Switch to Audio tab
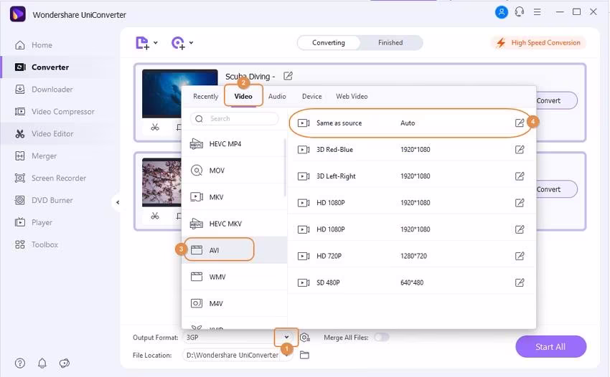 click(x=277, y=96)
